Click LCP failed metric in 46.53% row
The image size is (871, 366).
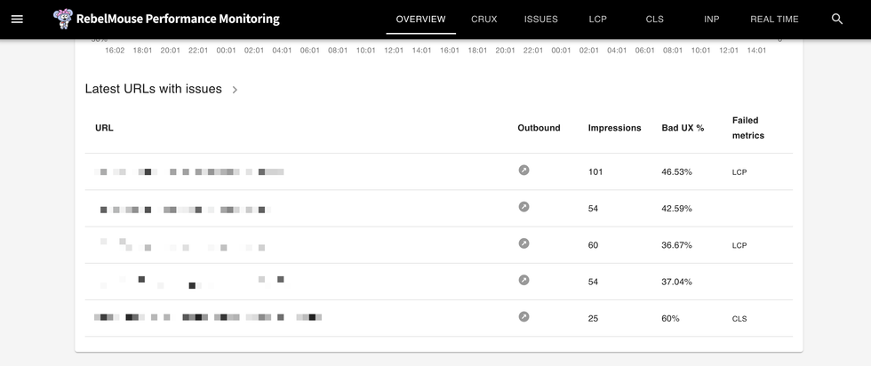click(739, 172)
